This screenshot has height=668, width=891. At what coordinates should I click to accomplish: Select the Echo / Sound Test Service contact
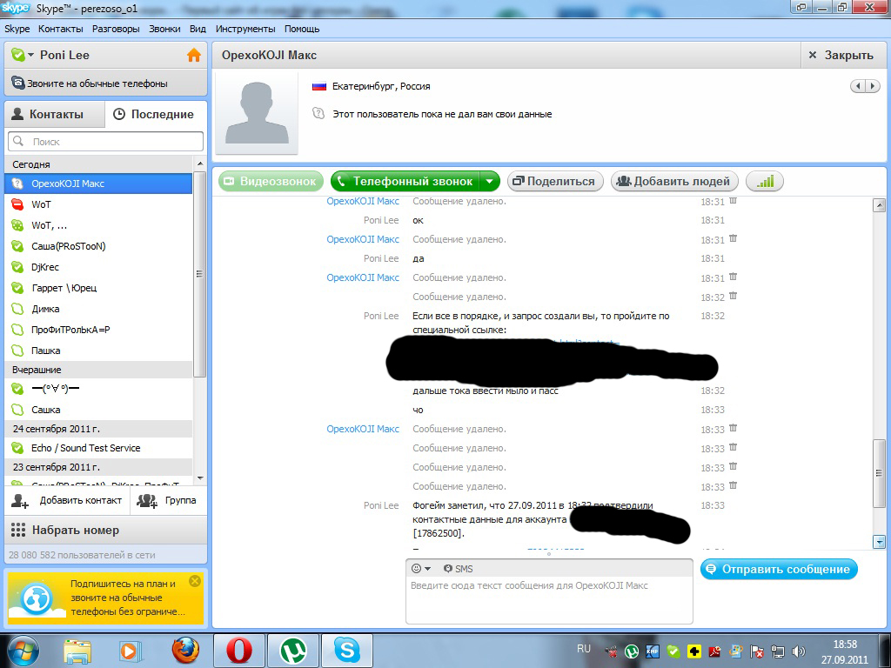click(x=85, y=448)
